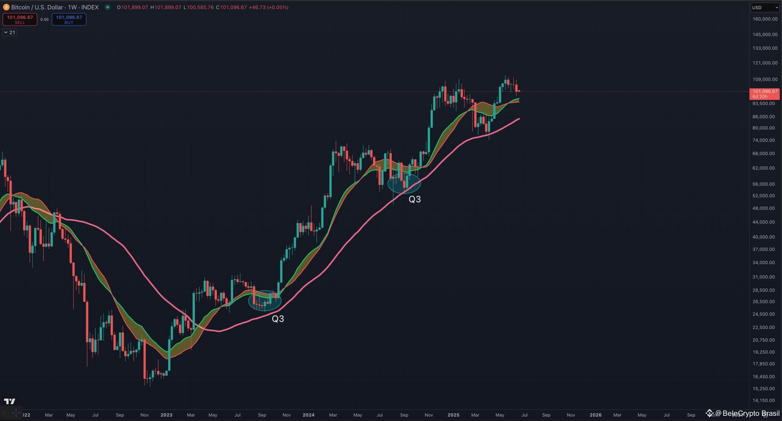Click the red SELL price button
The image size is (782, 421).
[20, 20]
